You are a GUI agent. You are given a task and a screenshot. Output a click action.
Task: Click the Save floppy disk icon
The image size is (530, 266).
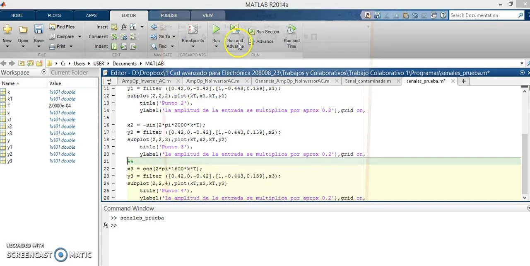[x=39, y=29]
